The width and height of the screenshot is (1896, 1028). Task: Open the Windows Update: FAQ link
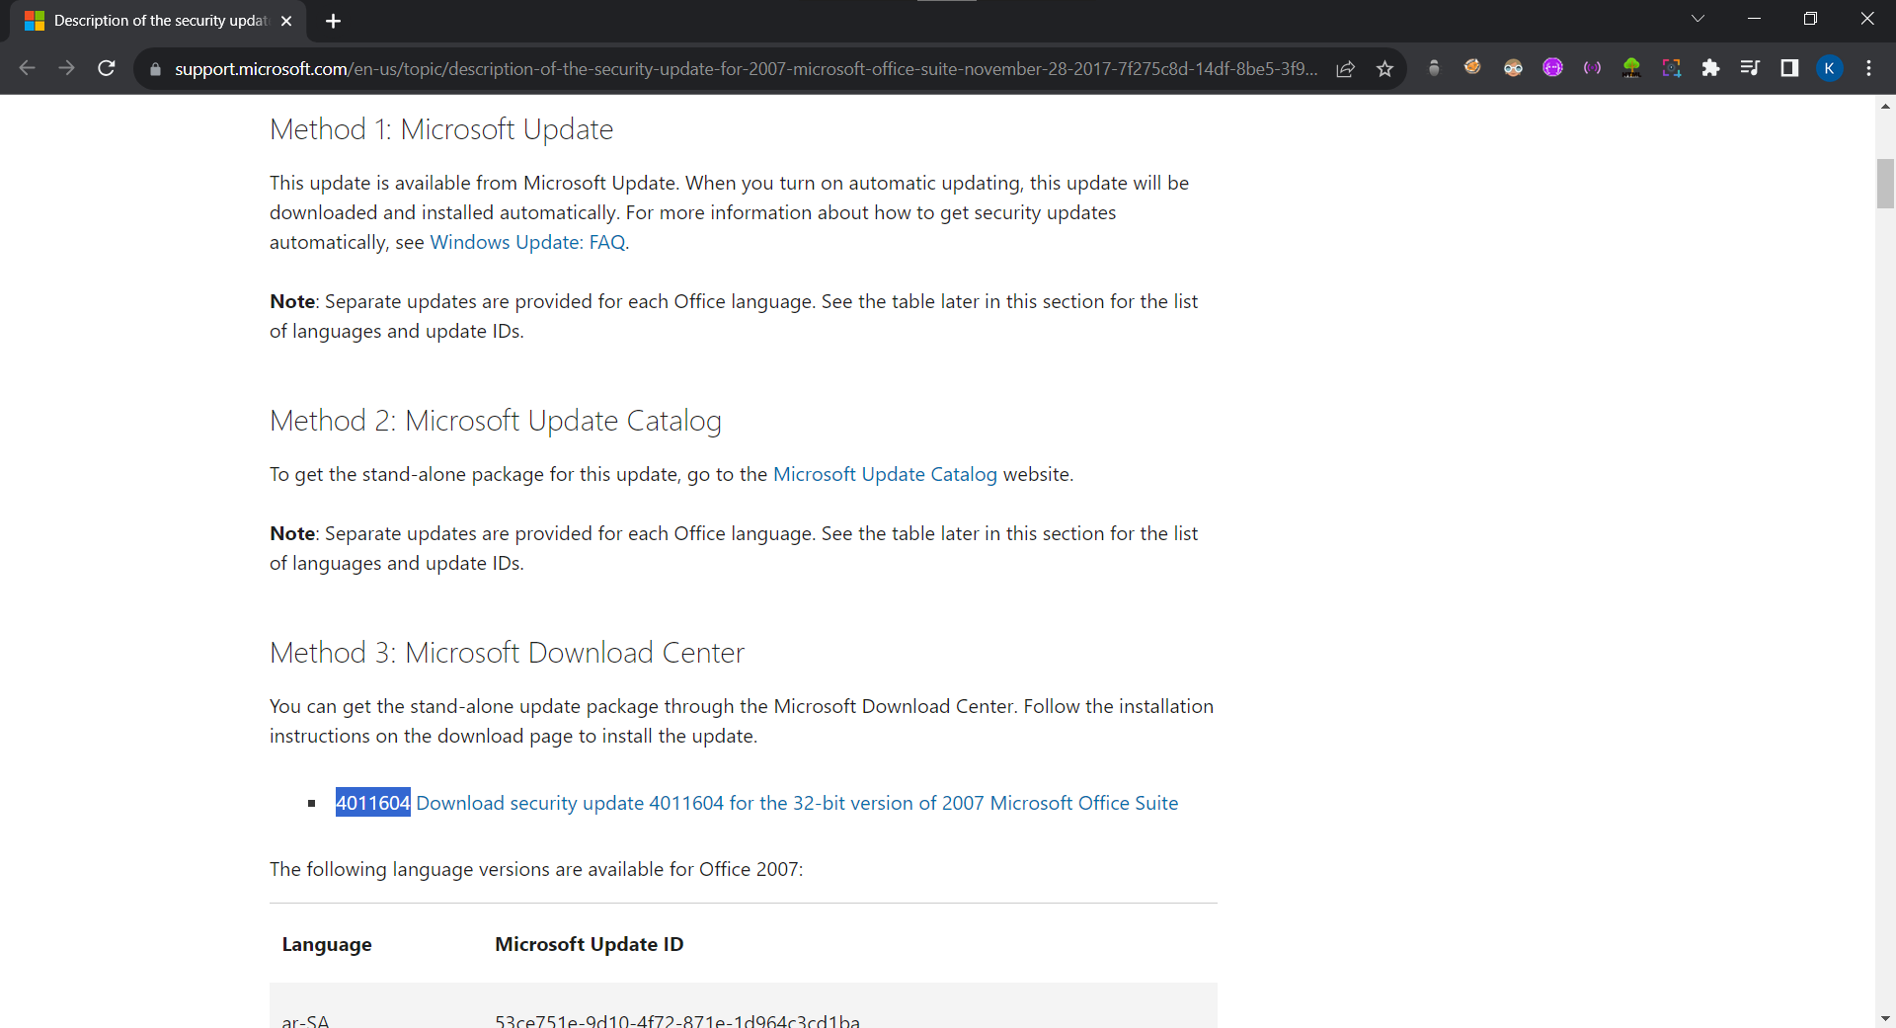tap(527, 242)
